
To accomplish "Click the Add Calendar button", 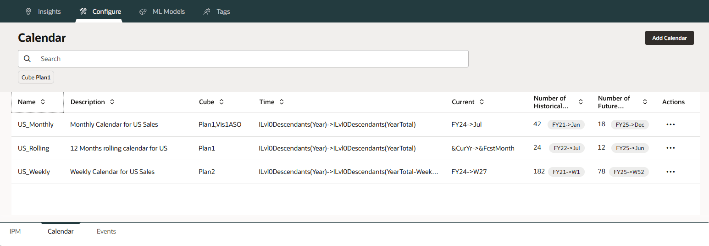I will (x=669, y=38).
